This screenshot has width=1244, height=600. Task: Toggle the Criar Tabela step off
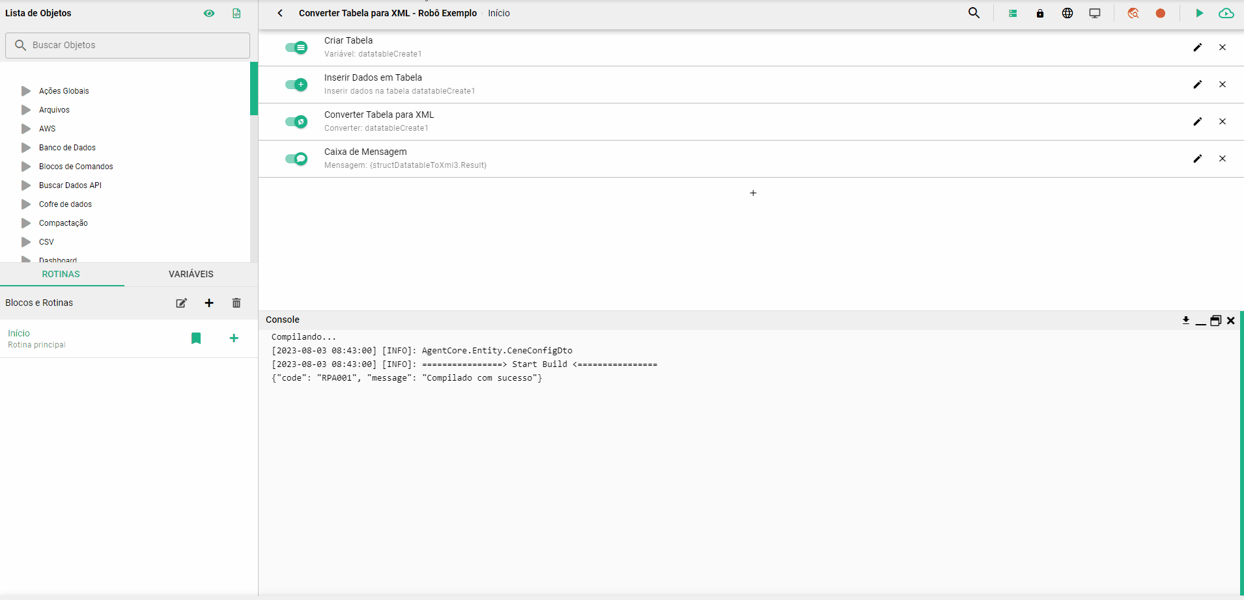point(296,48)
